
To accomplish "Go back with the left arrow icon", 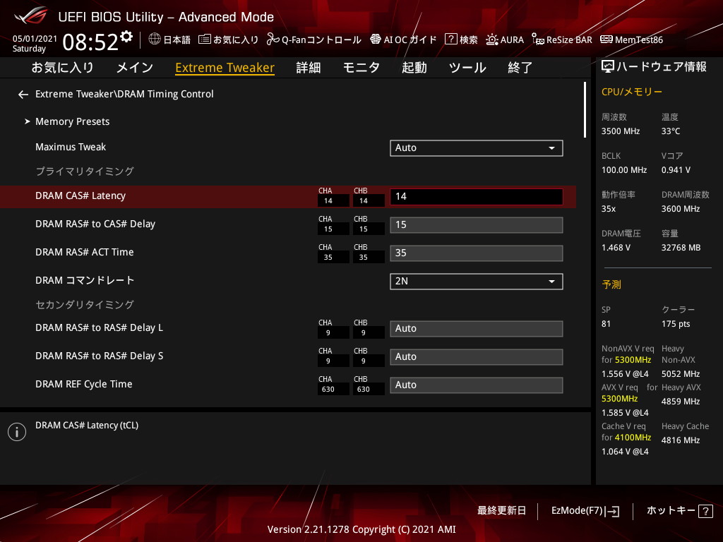I will pyautogui.click(x=23, y=95).
